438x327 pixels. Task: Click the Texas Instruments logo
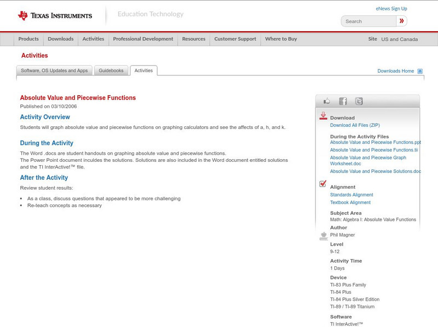coord(55,16)
